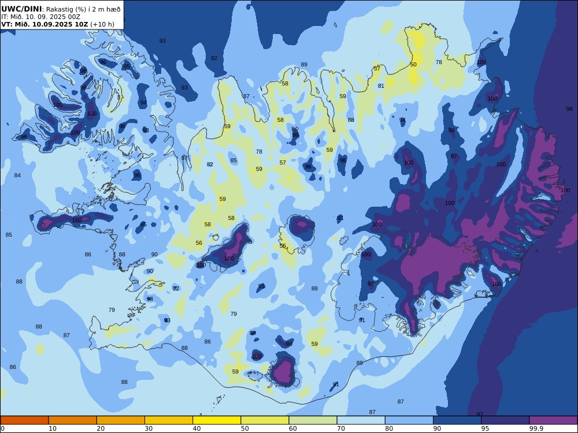578x433 pixels.
Task: Select the 90–95 medium blue legend swatch
Action: (x=457, y=420)
